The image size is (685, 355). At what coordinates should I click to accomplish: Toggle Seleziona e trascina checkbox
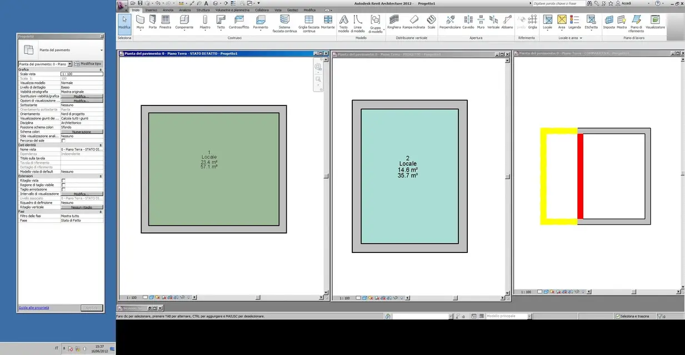618,316
